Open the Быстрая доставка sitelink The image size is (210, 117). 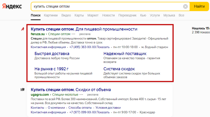52,54
